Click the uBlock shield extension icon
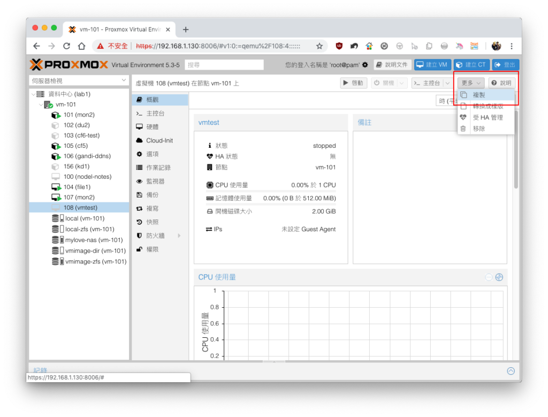 [x=339, y=46]
